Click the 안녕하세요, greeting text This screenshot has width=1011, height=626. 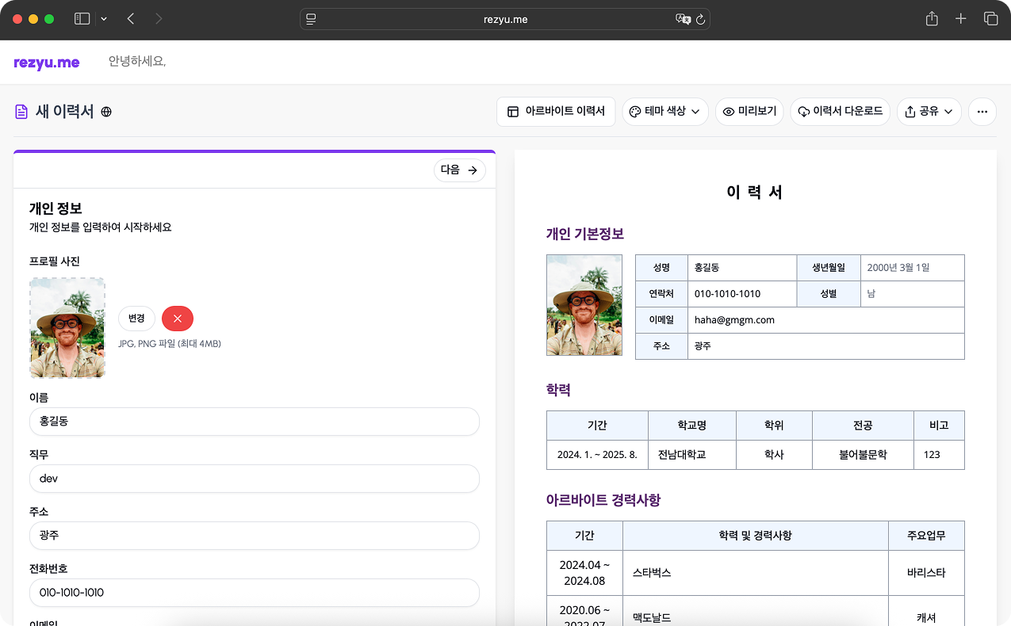[x=137, y=62]
